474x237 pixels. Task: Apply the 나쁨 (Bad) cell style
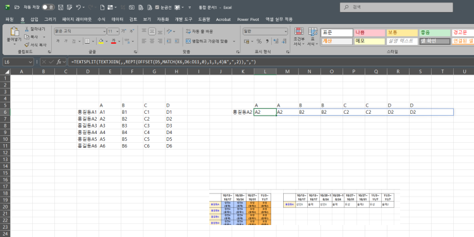coord(370,32)
